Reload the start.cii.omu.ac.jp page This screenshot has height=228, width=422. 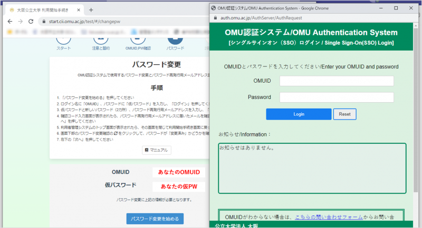point(31,22)
